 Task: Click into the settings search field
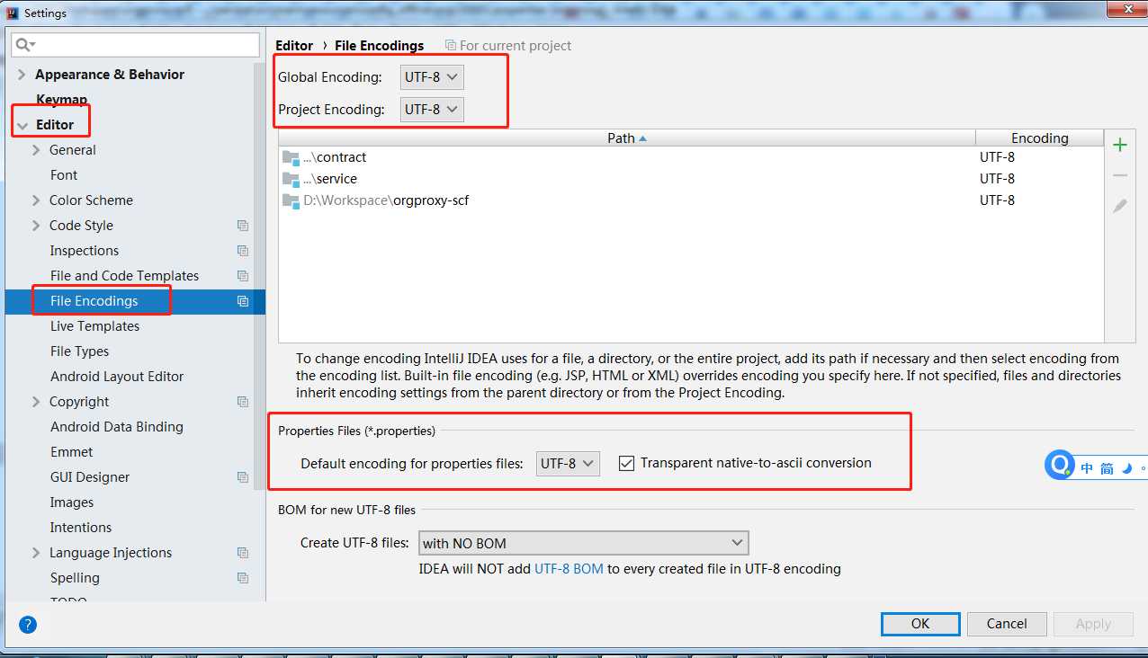(135, 44)
